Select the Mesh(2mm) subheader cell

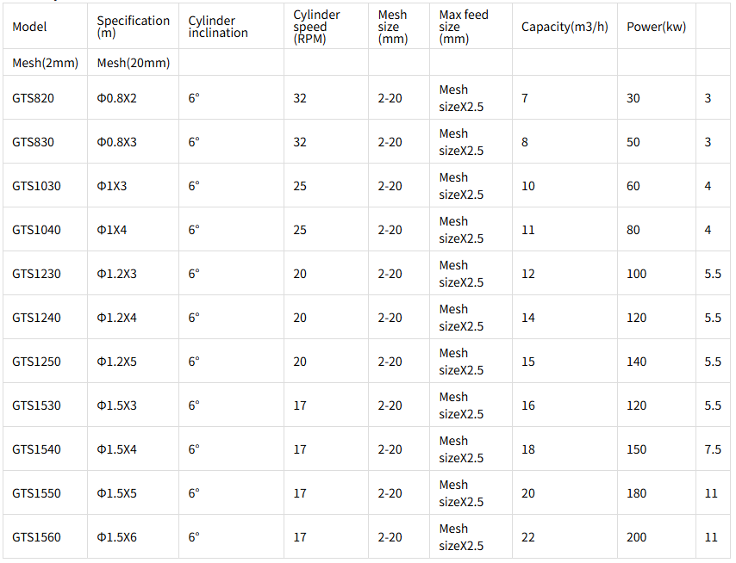point(45,62)
